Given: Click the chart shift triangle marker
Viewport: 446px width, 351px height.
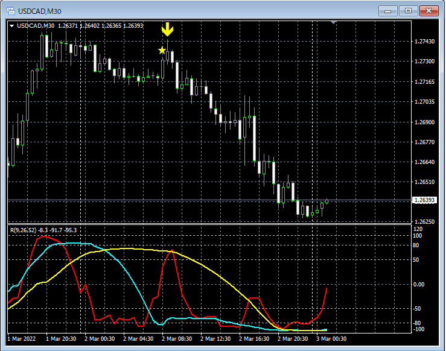Looking at the screenshot, I should click(x=334, y=22).
